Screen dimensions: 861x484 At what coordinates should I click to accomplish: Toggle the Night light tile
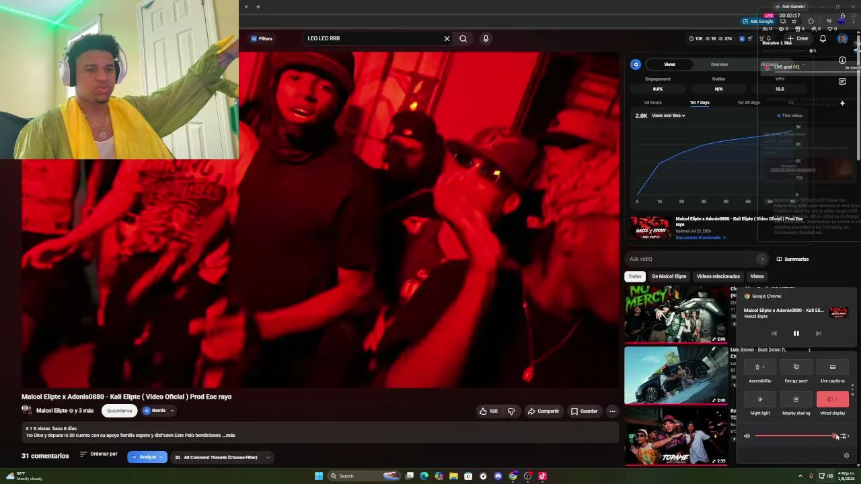[x=760, y=399]
